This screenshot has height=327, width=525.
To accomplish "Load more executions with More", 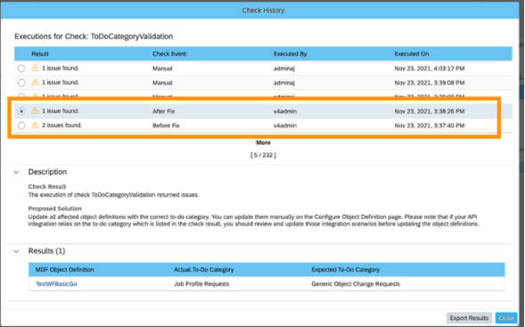I will 263,143.
